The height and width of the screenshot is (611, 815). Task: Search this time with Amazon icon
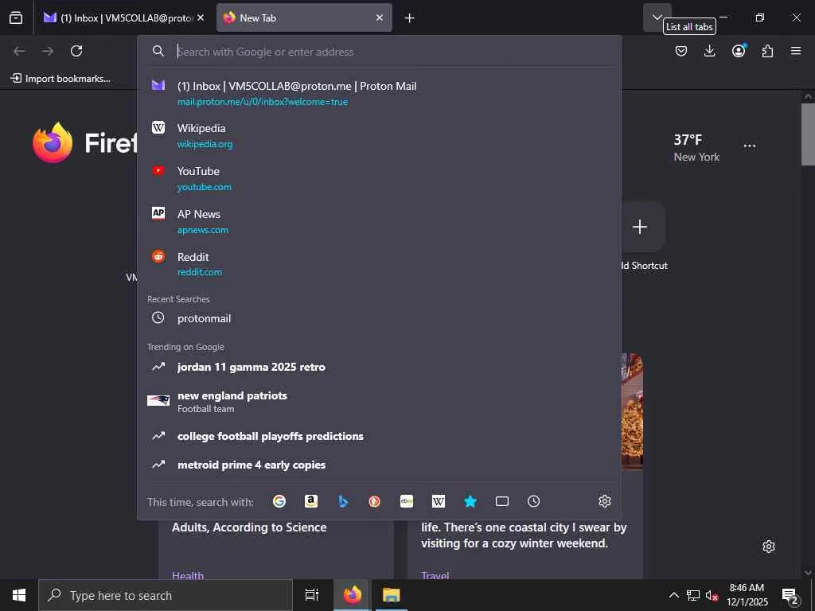311,501
